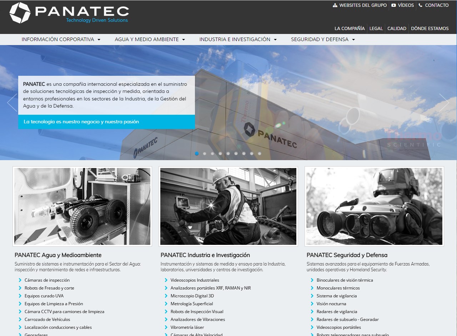Click the YouTube icon beside Vídeos
The width and height of the screenshot is (457, 336).
click(393, 5)
